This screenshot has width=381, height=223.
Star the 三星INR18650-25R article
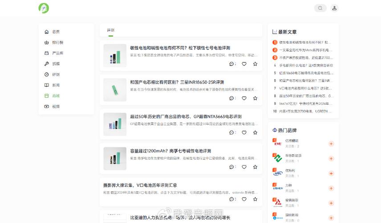tap(255, 98)
